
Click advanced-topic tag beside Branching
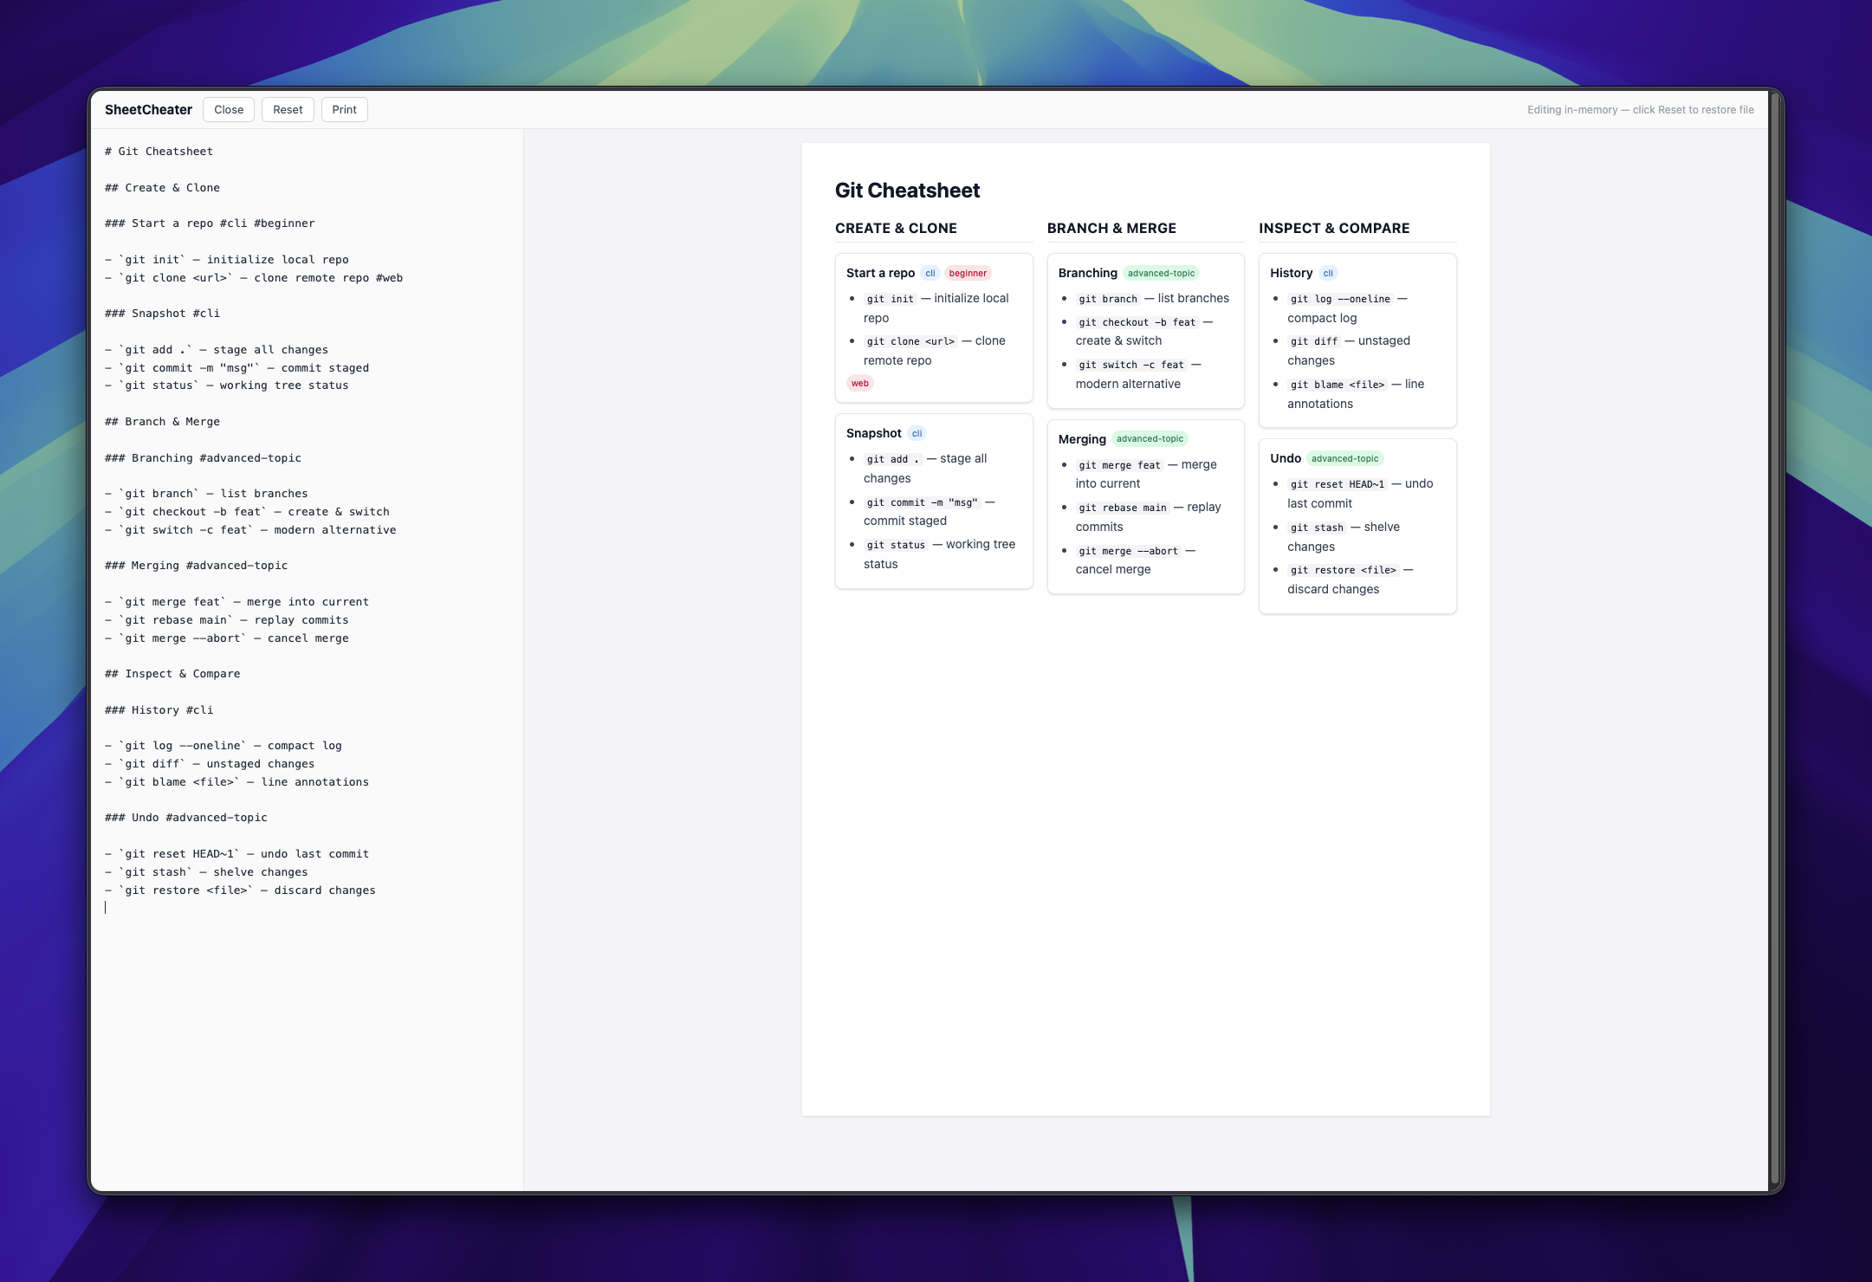[1161, 273]
